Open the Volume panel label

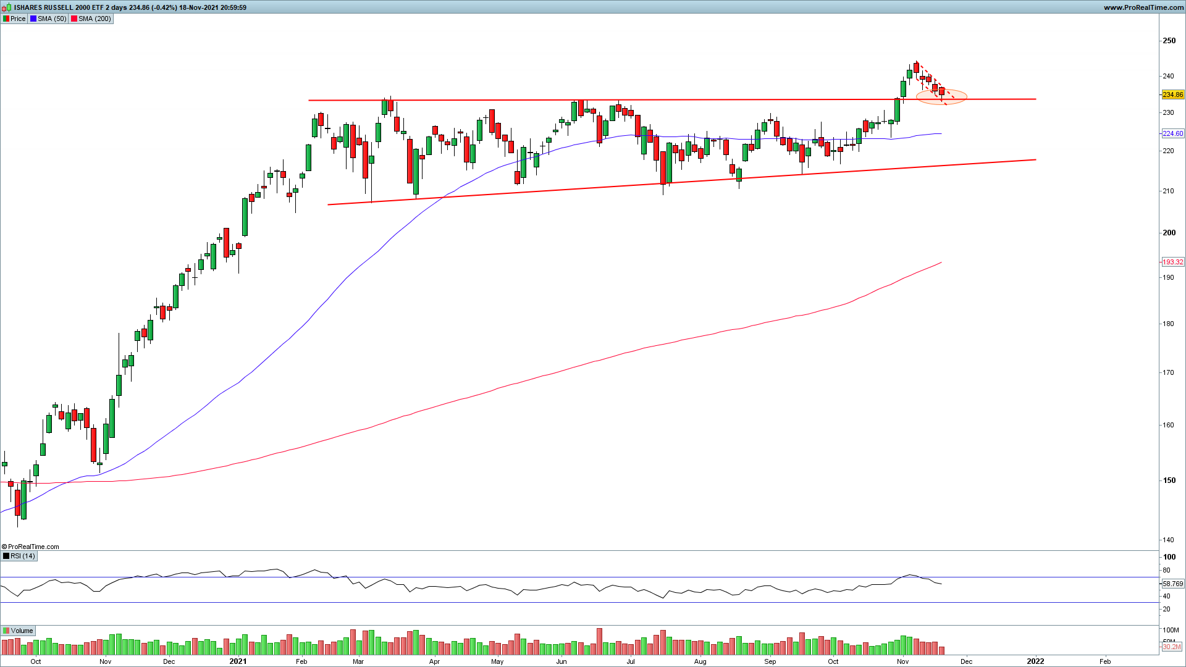22,631
